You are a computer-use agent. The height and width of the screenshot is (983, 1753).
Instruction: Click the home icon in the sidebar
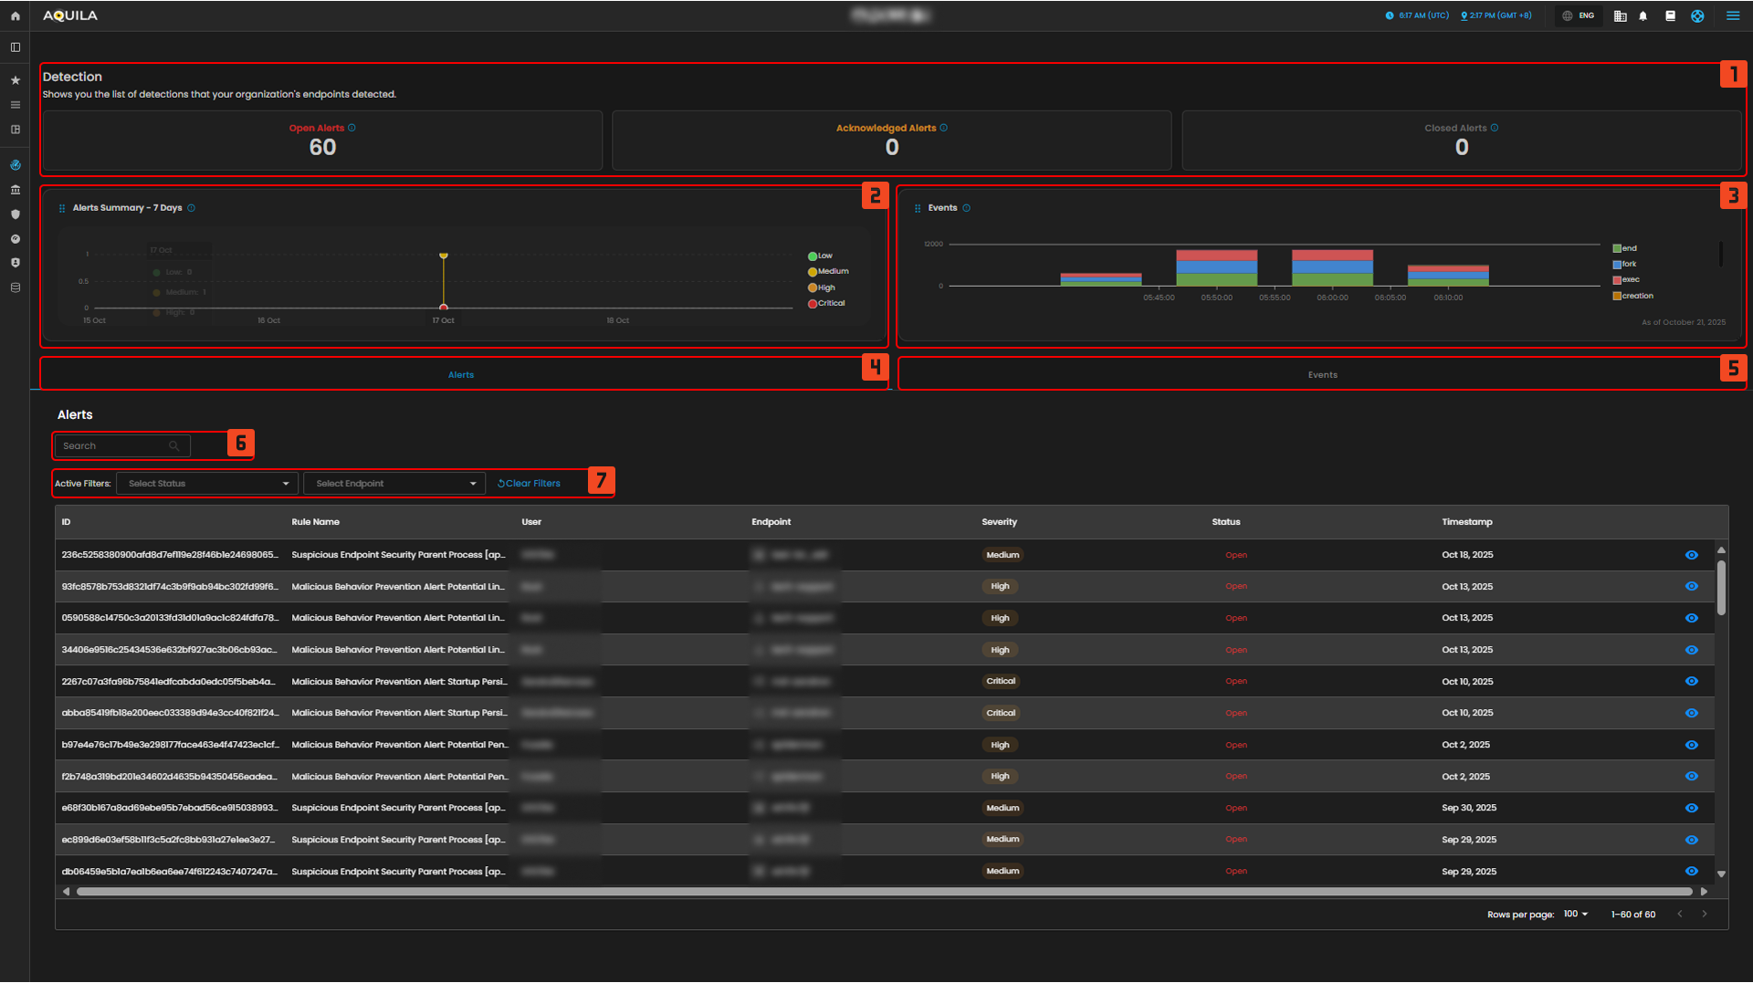15,16
